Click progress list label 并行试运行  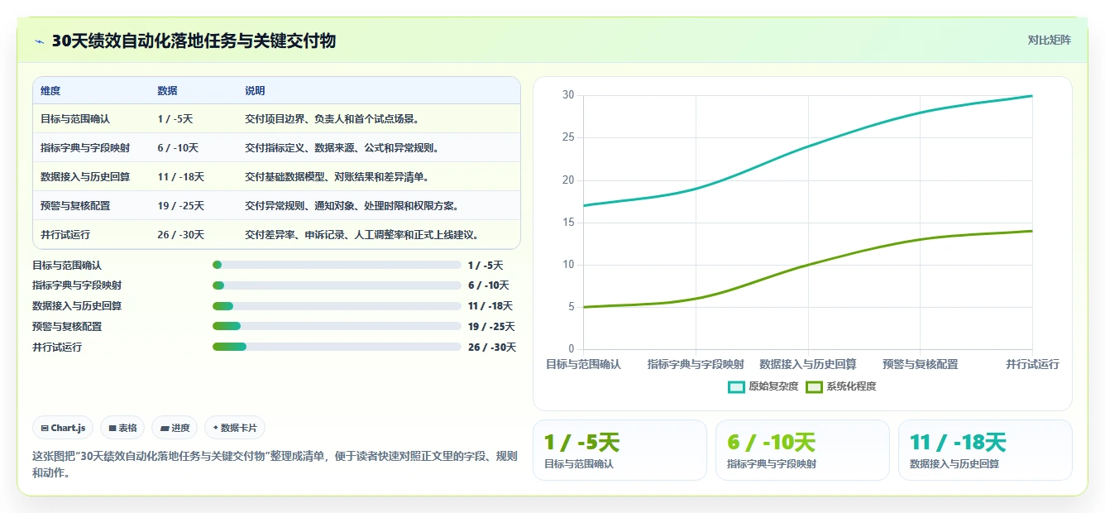(x=57, y=347)
